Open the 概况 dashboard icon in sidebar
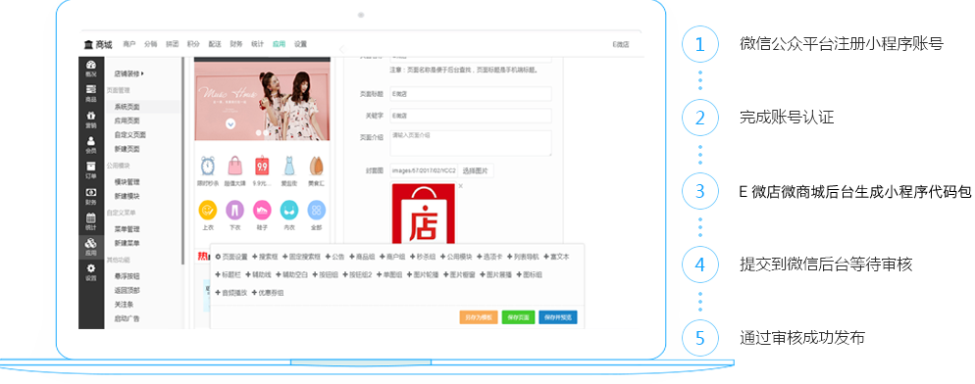This screenshot has width=975, height=384. click(x=91, y=68)
